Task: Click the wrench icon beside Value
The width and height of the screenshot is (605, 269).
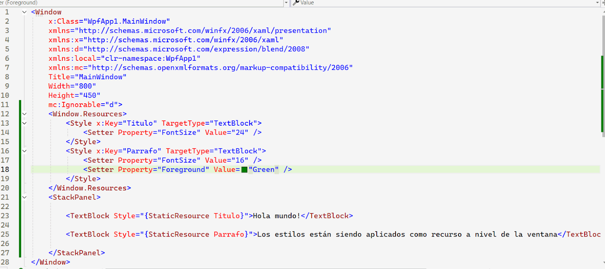Action: (296, 3)
